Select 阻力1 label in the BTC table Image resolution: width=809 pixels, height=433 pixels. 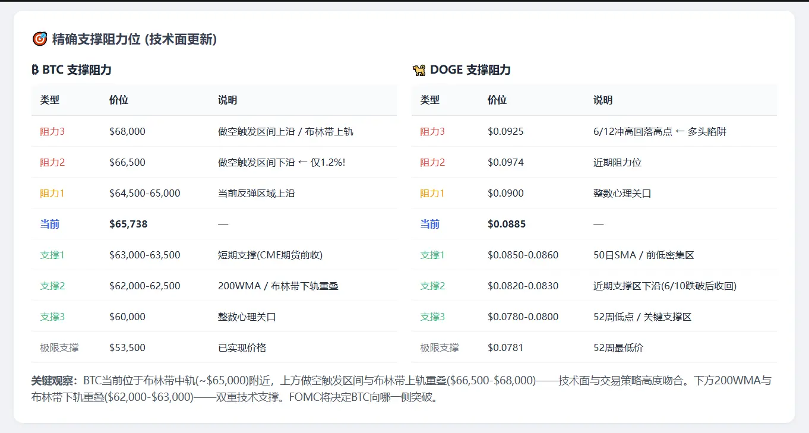(52, 193)
